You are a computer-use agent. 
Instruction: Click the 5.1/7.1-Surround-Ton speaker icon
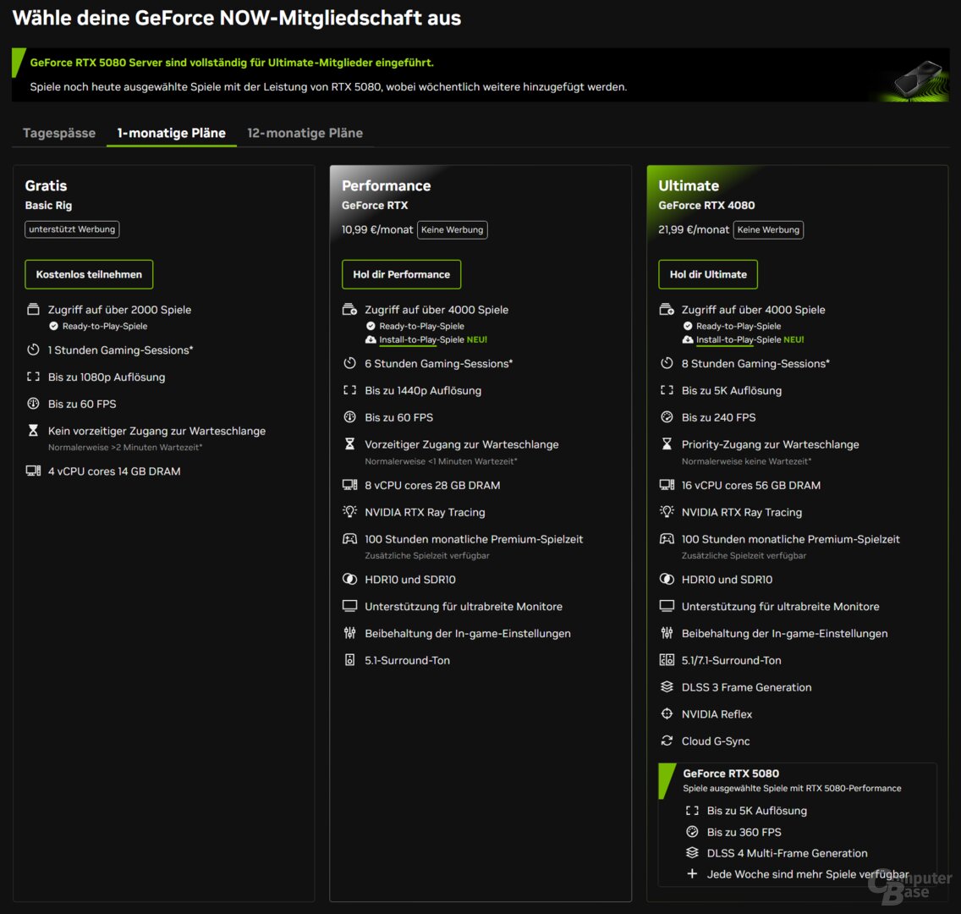pos(666,660)
